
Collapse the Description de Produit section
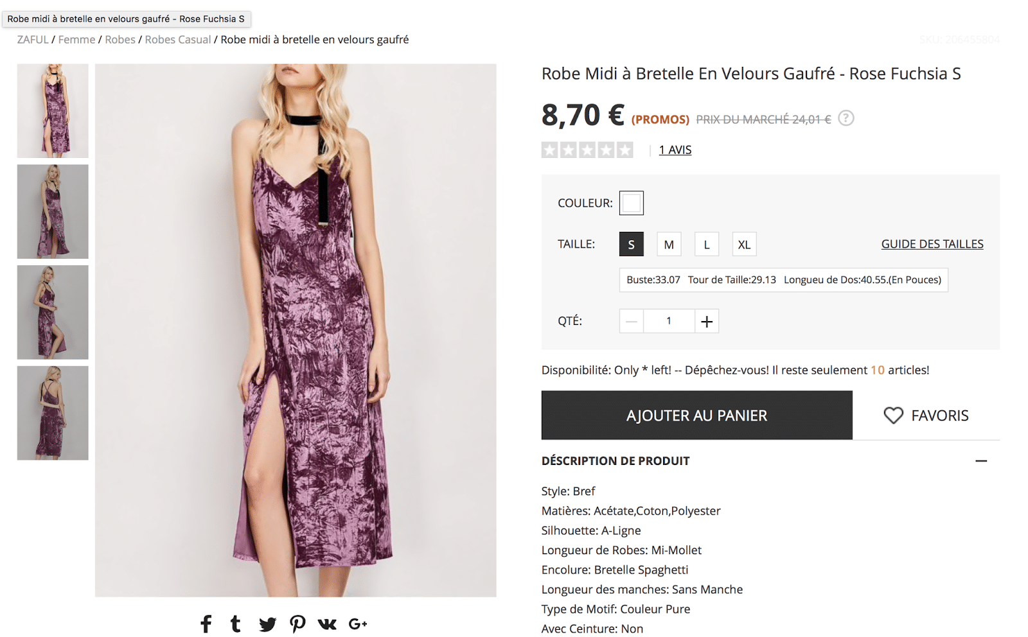point(980,461)
